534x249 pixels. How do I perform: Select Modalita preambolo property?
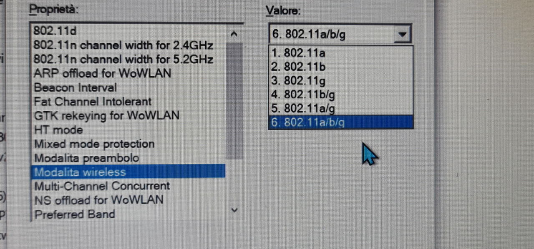128,158
